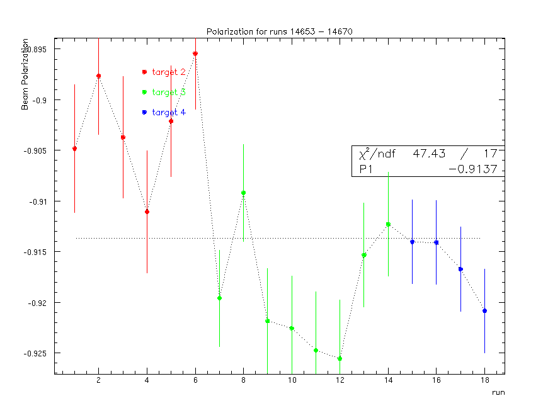The height and width of the screenshot is (413, 560).
Task: Select the green marker beside 'target 3' in the legend
Action: (144, 92)
